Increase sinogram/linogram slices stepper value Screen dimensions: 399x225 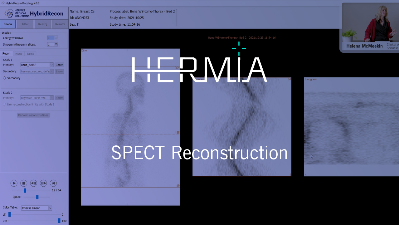56,43
